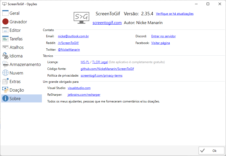Select the Nuvem cloud tab
The width and height of the screenshot is (226, 156).
pos(21,73)
